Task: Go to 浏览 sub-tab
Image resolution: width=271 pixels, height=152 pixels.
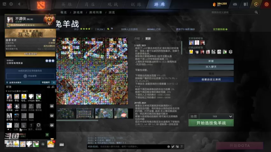Action: coord(112,12)
